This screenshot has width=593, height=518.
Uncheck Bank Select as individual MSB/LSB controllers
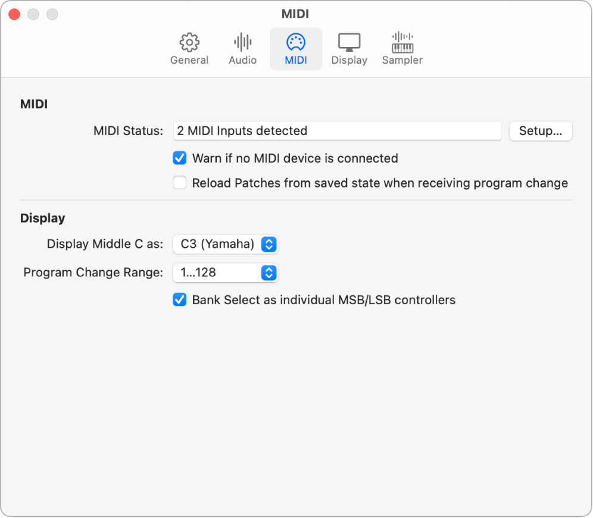180,300
